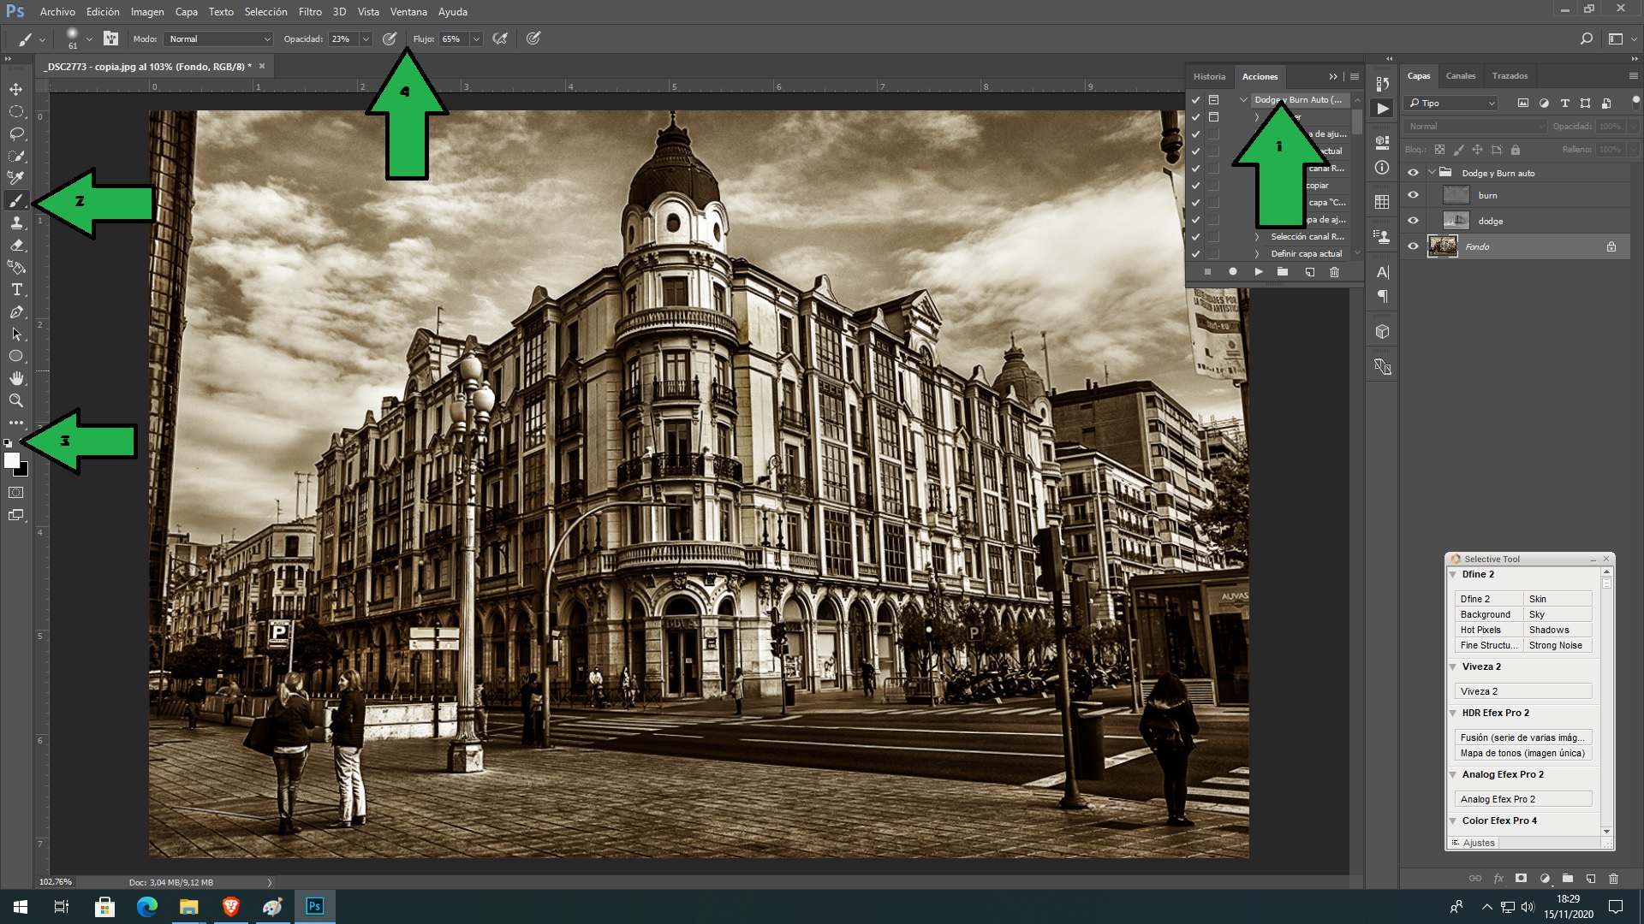
Task: Open the Brush Settings panel toggle
Action: point(110,38)
